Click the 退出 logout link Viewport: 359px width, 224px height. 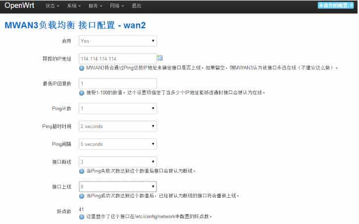coord(136,6)
